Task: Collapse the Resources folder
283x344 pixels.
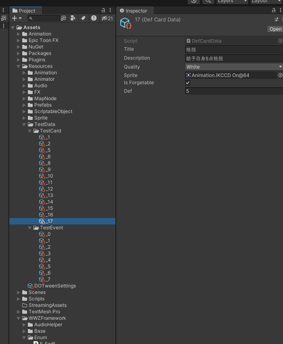Action: pyautogui.click(x=19, y=67)
